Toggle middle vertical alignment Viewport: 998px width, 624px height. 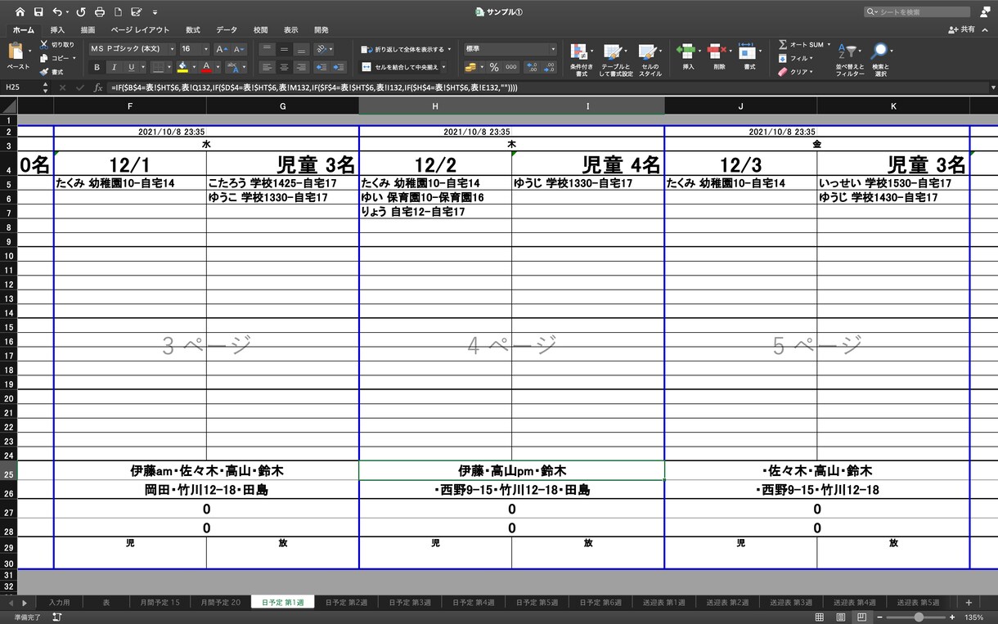pyautogui.click(x=285, y=49)
